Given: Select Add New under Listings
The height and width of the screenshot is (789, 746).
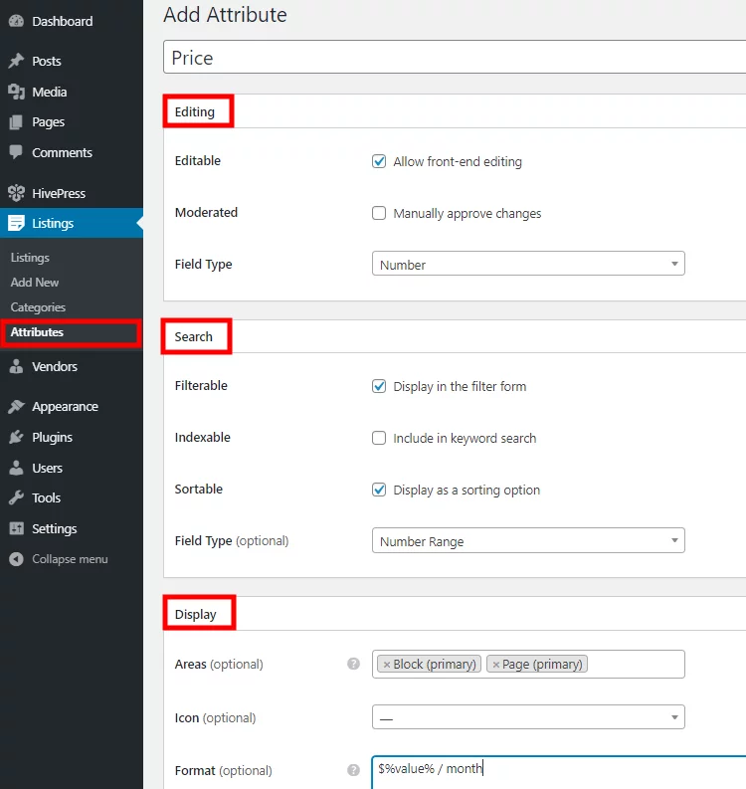Looking at the screenshot, I should [34, 283].
